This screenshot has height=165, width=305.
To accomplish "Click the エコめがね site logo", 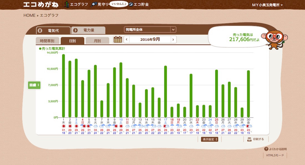I will pos(41,5).
